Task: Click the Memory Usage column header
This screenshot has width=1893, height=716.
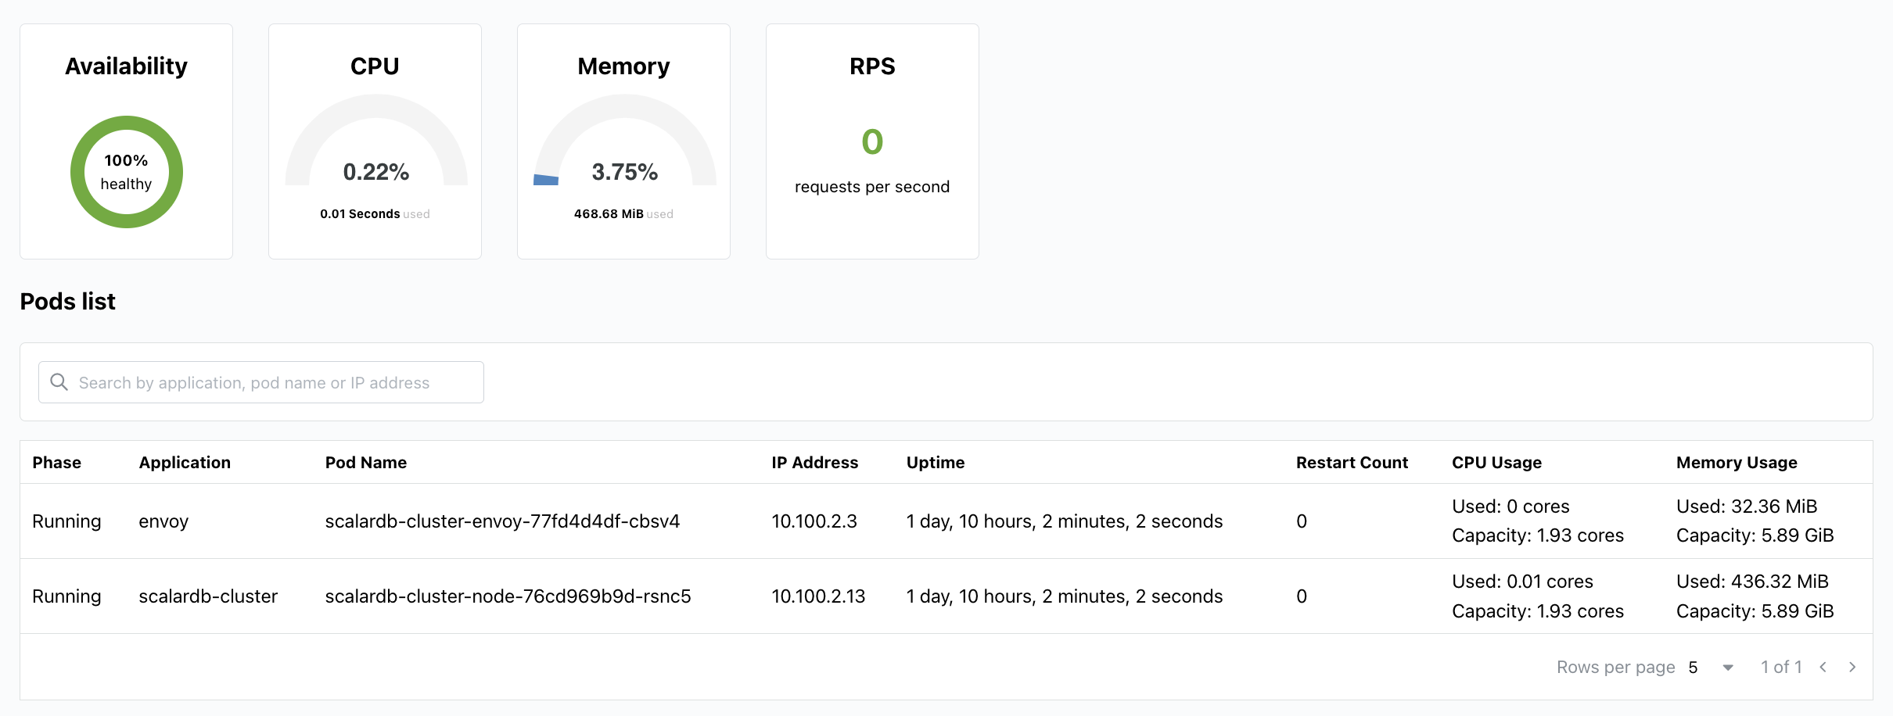Action: 1736,462
